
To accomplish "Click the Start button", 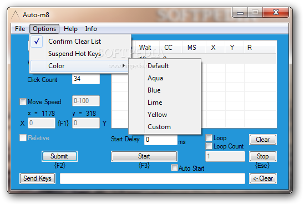I will [x=144, y=156].
